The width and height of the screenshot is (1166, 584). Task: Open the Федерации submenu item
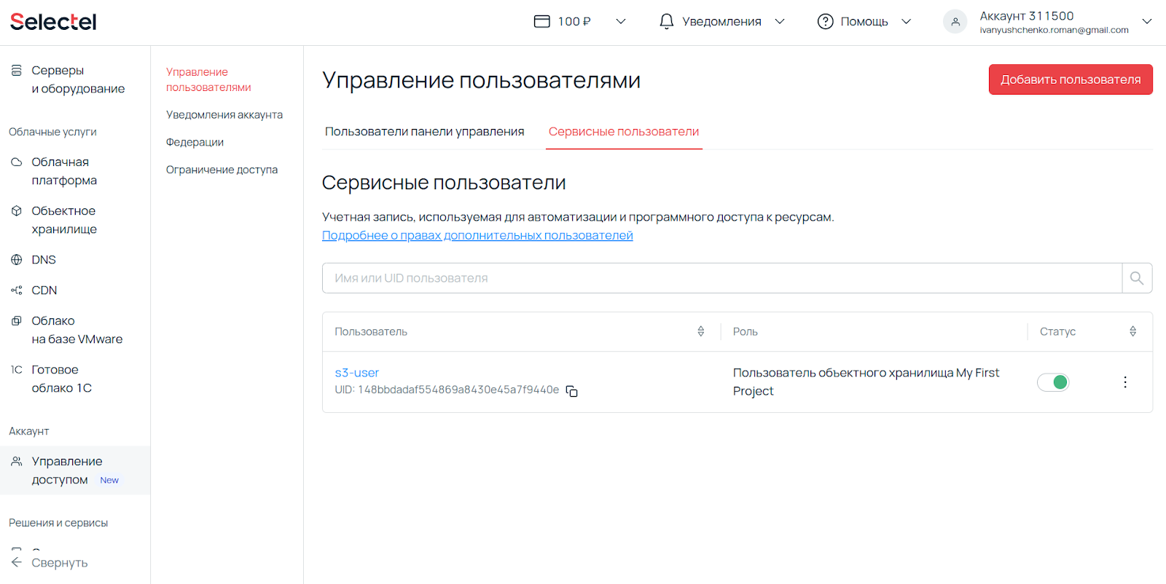click(195, 142)
